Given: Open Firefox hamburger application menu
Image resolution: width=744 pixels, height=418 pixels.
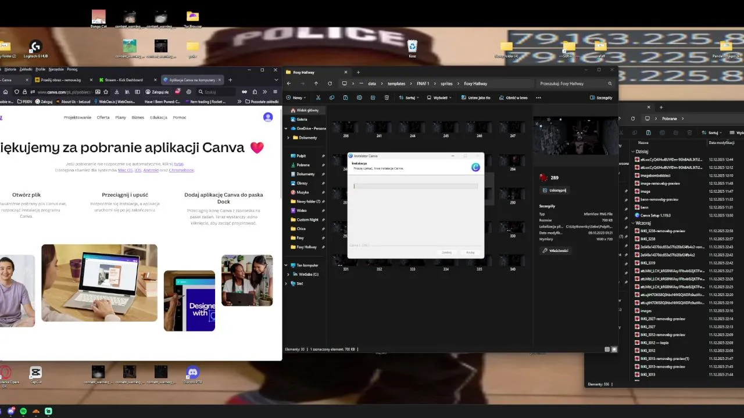Looking at the screenshot, I should tap(275, 92).
